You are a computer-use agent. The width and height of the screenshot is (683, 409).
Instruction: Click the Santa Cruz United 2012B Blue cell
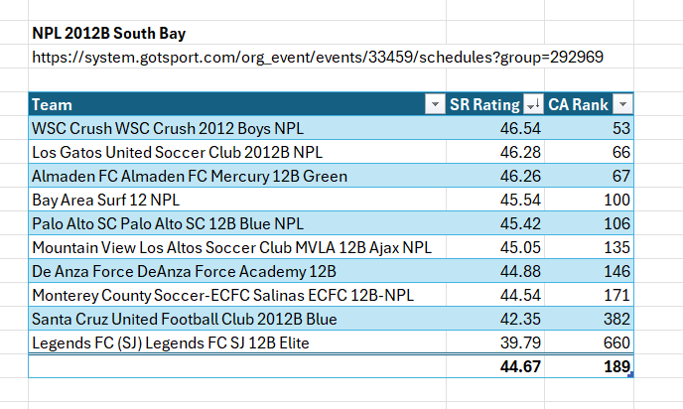(184, 319)
